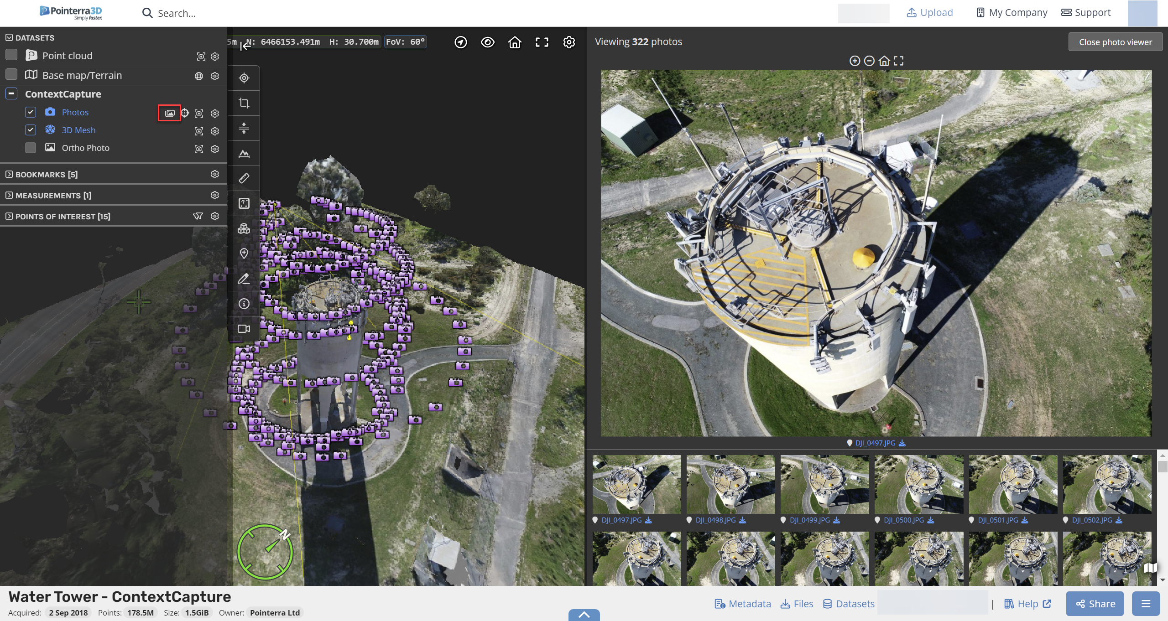Select the DJI_0500.JPG thumbnail
This screenshot has width=1168, height=621.
[x=919, y=484]
